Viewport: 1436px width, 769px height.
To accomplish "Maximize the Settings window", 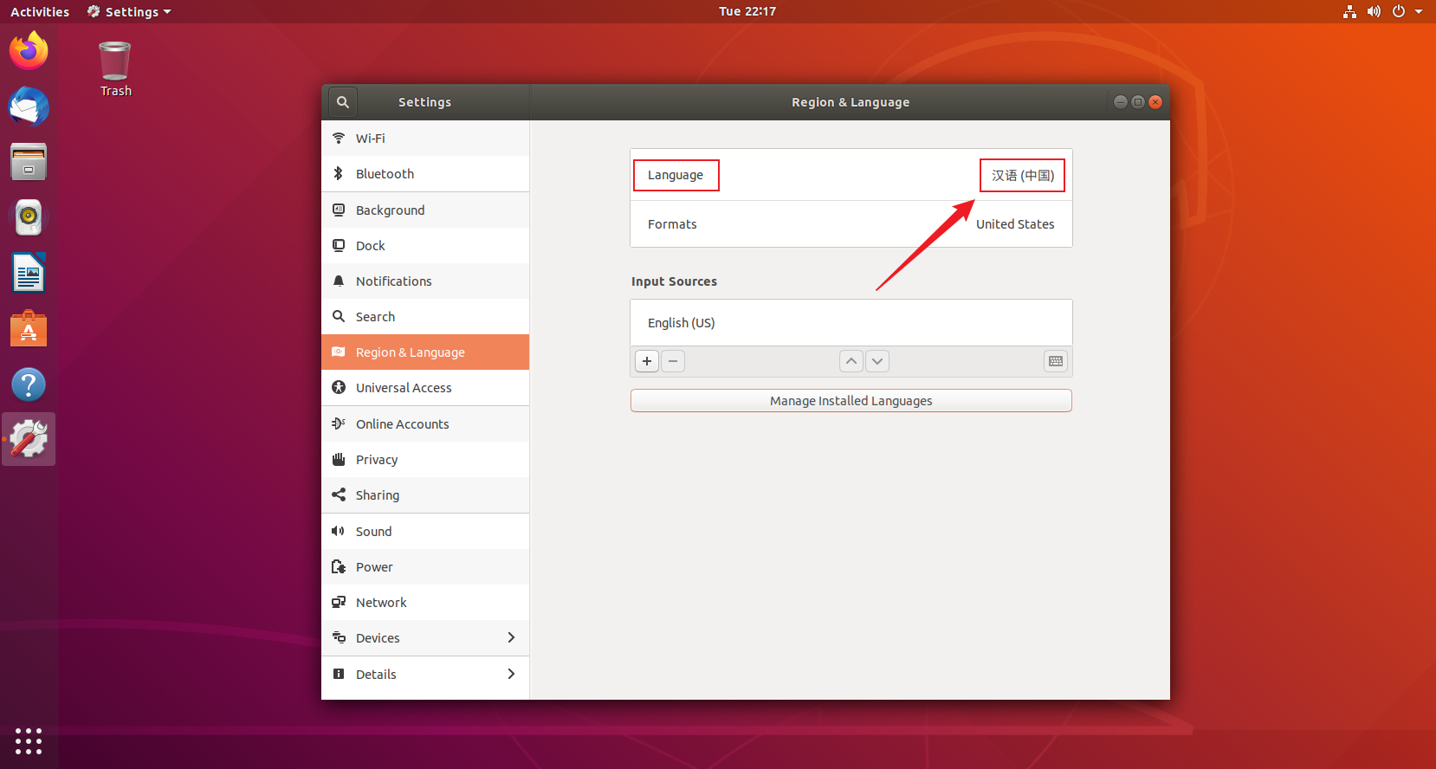I will (x=1138, y=102).
